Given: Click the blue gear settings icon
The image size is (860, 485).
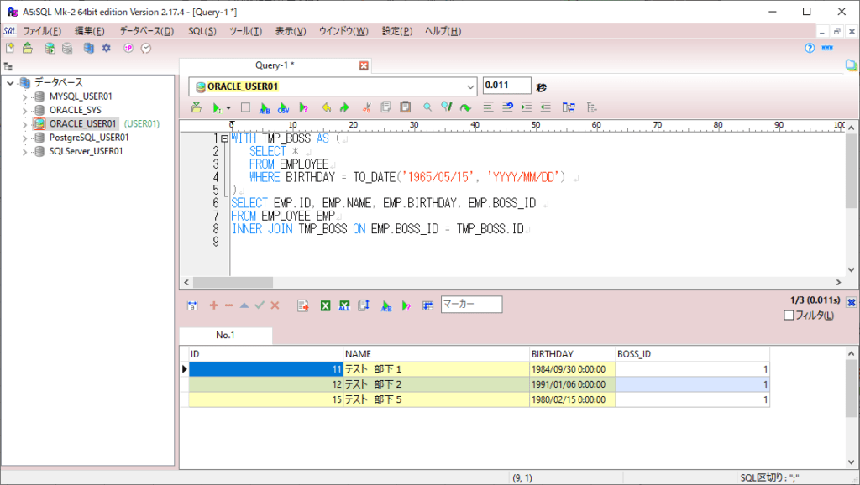Looking at the screenshot, I should 107,49.
